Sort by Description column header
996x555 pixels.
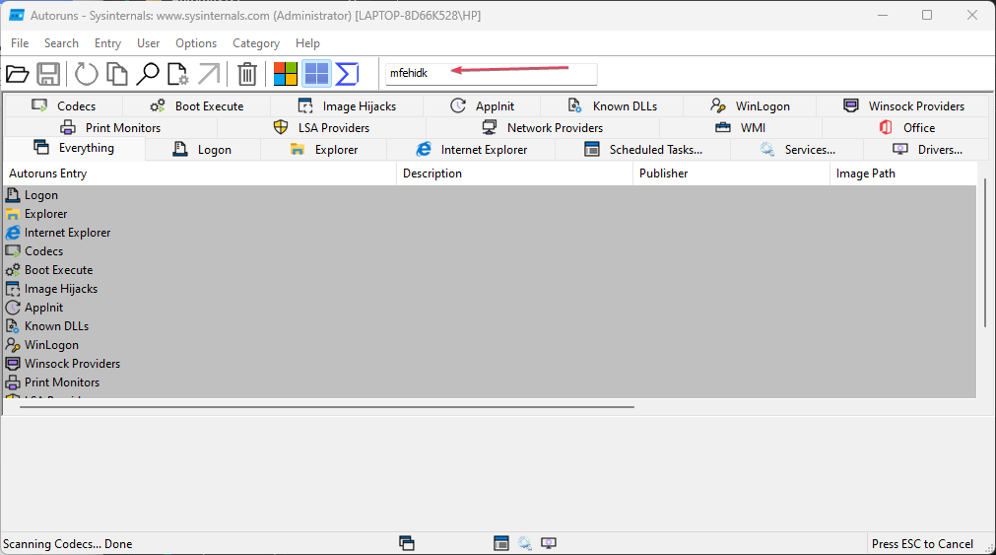point(515,173)
